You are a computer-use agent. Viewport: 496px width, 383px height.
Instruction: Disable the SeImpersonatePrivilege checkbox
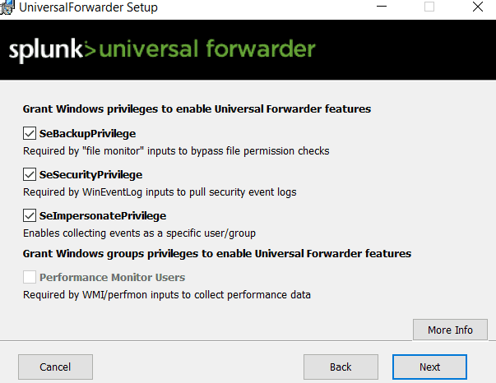(x=30, y=215)
